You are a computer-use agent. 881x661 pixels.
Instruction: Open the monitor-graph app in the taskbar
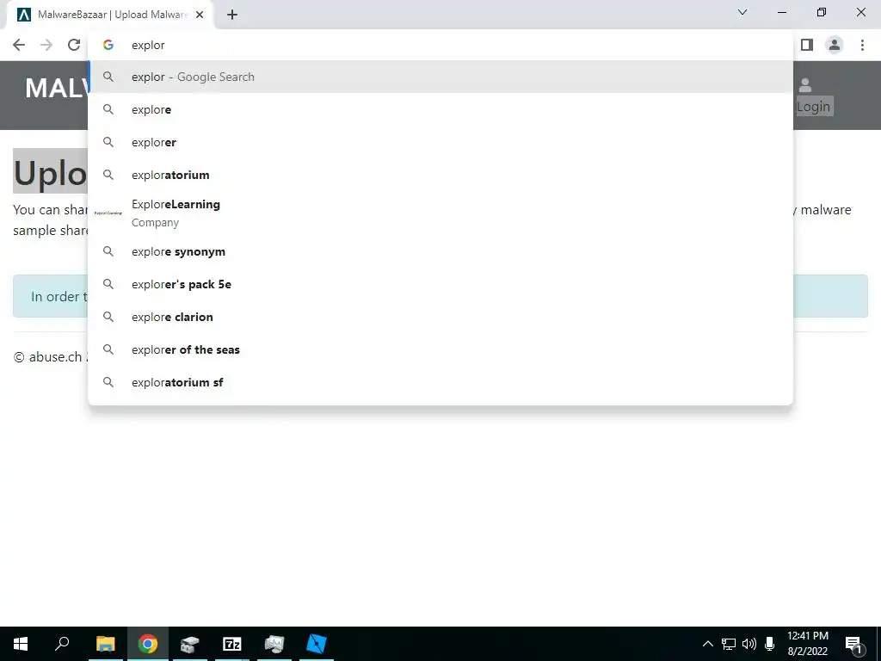click(x=274, y=644)
